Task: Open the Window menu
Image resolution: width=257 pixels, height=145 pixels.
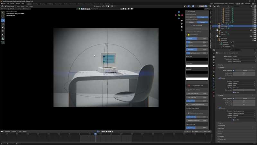Action: click(18, 4)
